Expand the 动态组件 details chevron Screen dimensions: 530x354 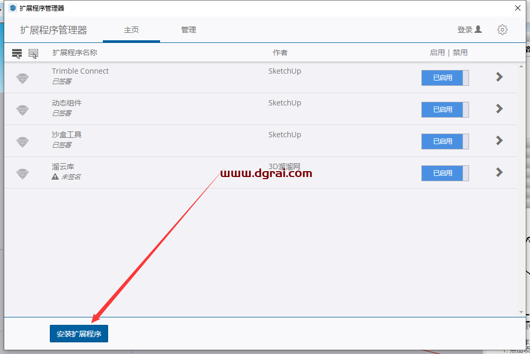[x=499, y=109]
